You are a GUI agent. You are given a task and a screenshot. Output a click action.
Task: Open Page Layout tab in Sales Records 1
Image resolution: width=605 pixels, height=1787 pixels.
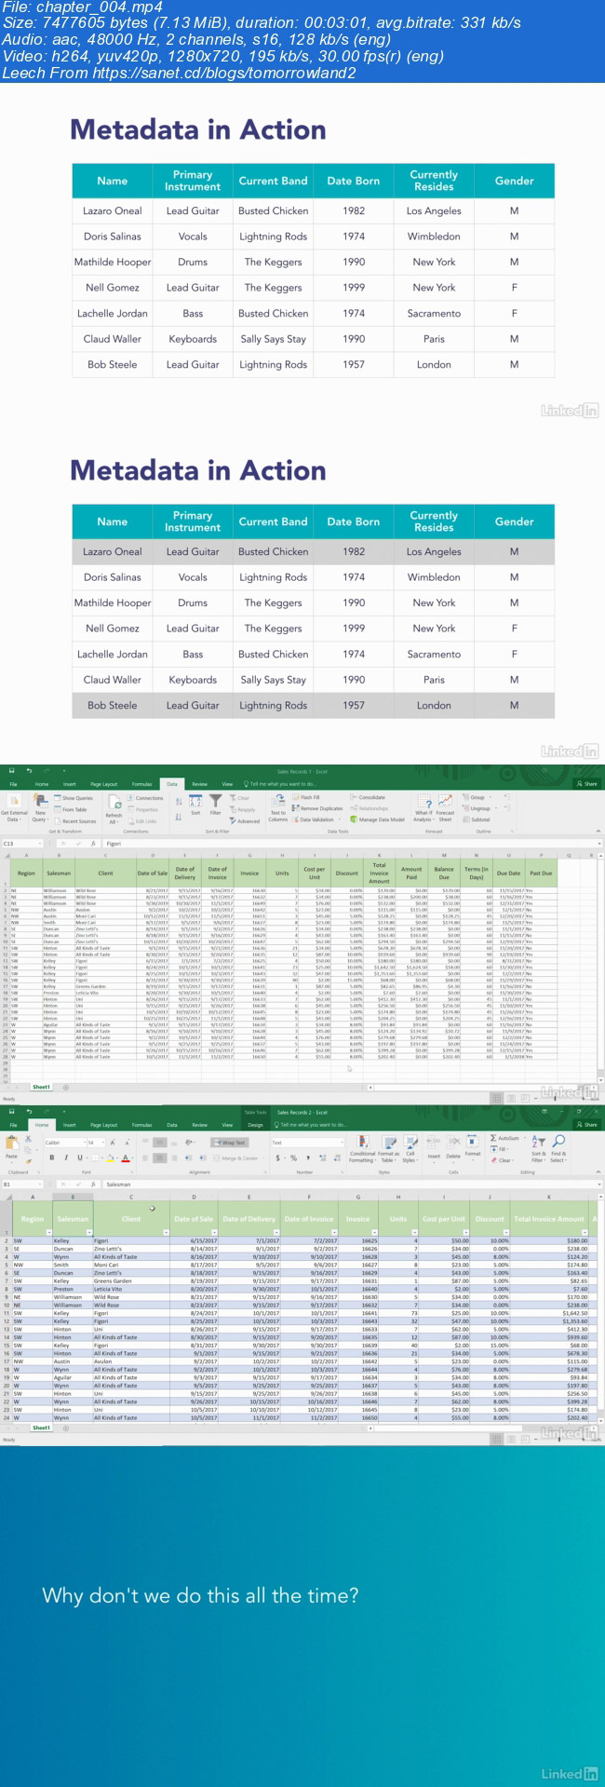pos(103,784)
